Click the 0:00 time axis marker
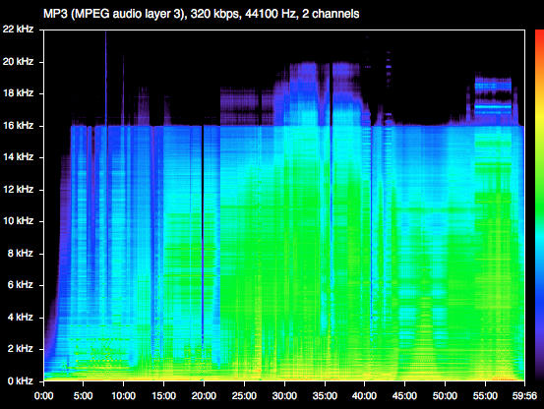The height and width of the screenshot is (409, 544). click(x=43, y=396)
